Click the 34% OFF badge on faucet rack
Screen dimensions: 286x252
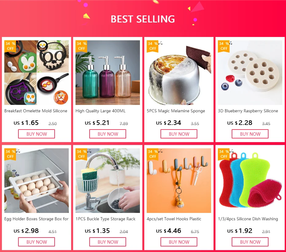[x=81, y=154]
